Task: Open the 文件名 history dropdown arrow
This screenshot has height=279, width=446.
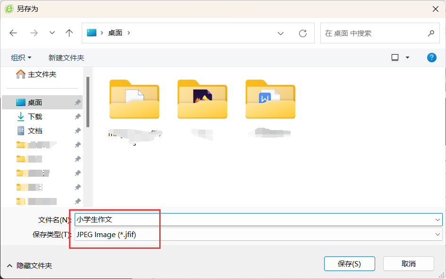Action: pos(437,220)
